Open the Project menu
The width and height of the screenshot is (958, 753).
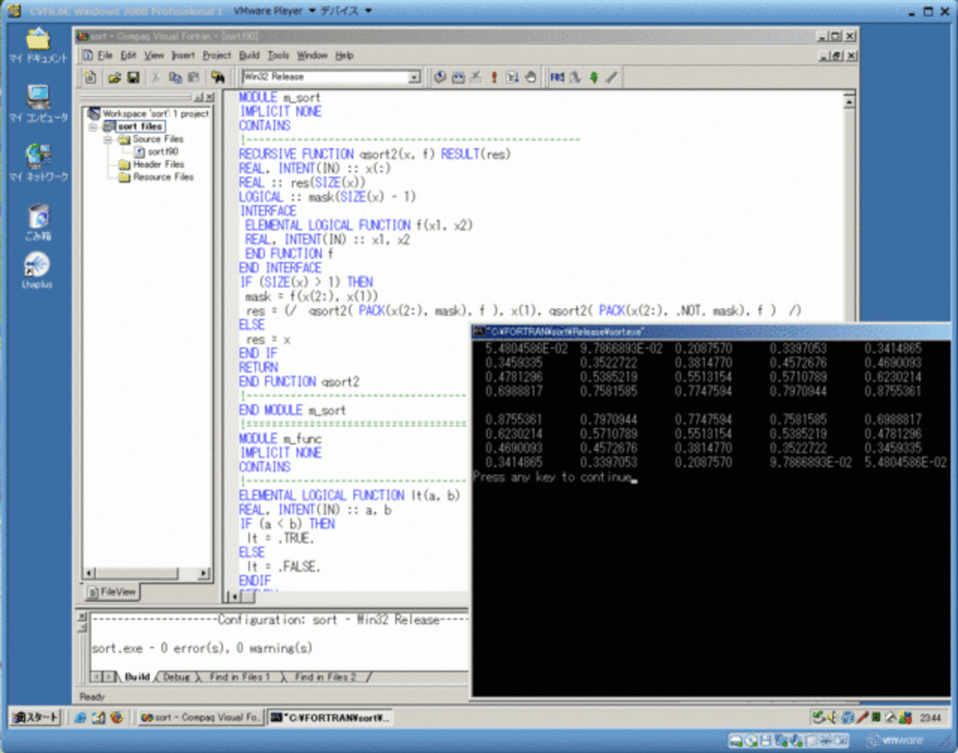pyautogui.click(x=217, y=55)
